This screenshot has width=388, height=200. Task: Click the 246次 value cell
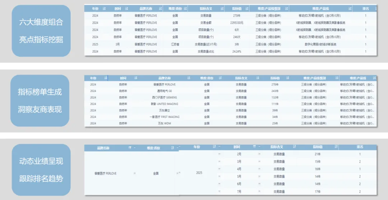point(237,37)
